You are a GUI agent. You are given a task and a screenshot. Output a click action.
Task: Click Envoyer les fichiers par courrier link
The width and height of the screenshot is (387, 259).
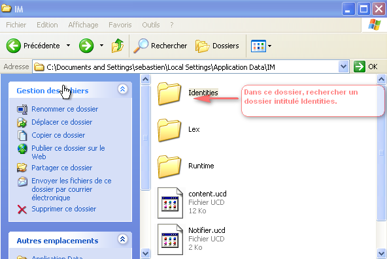[71, 189]
